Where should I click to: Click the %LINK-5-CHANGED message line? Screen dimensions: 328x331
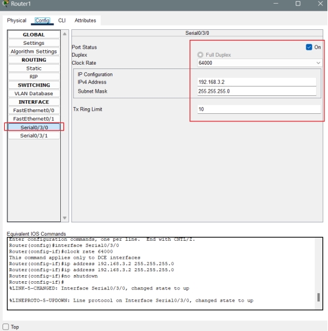[99, 288]
